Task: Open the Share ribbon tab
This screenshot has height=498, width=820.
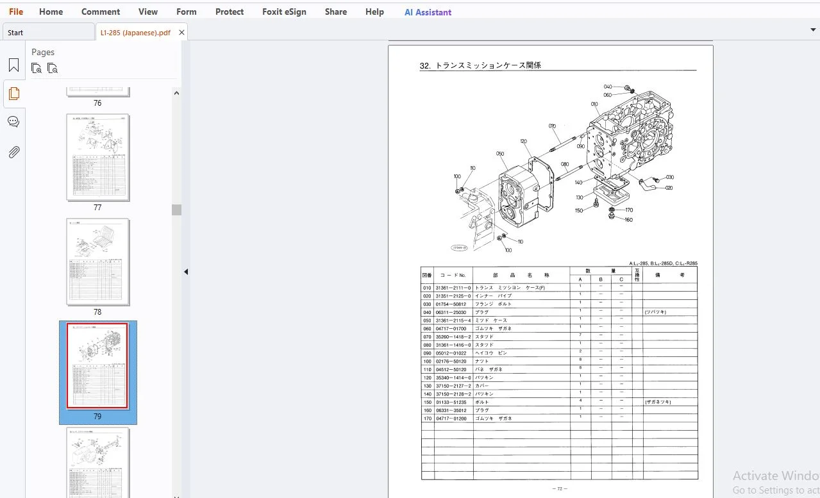Action: point(336,12)
